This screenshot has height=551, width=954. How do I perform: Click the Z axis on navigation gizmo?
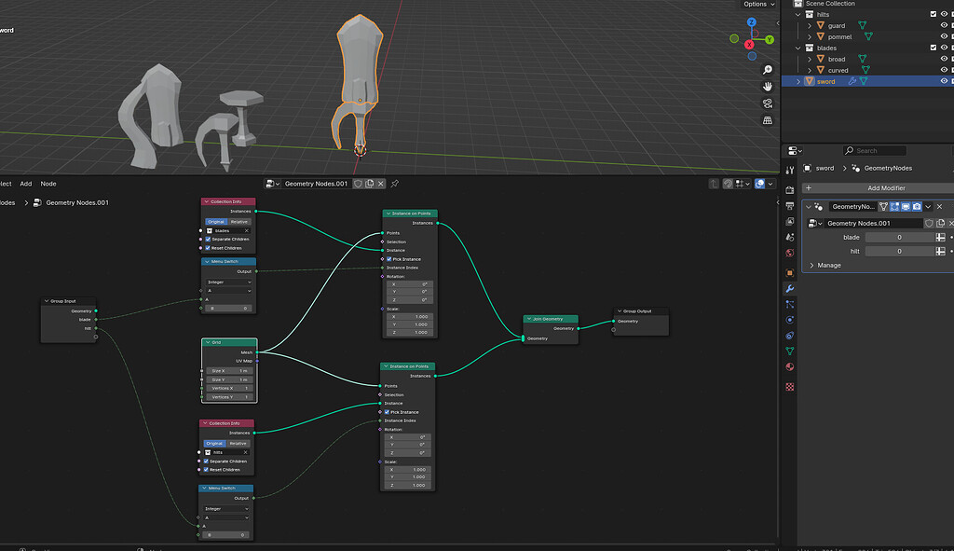click(752, 22)
